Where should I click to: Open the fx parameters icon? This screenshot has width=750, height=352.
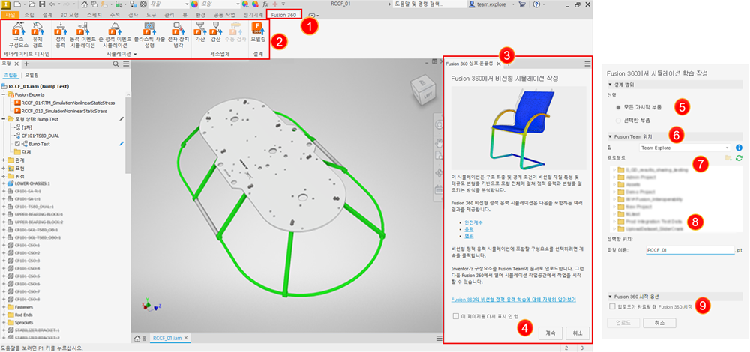pos(265,4)
